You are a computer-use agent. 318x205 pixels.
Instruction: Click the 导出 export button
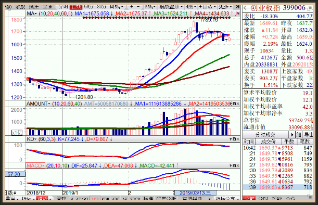click(308, 135)
